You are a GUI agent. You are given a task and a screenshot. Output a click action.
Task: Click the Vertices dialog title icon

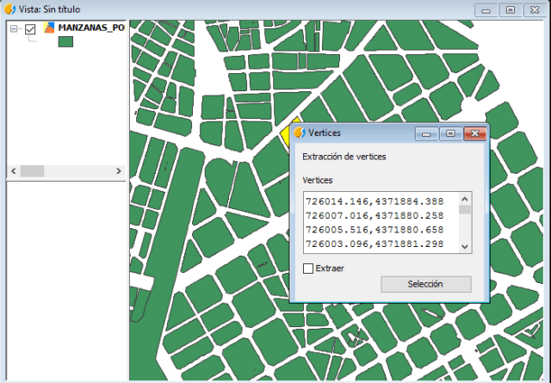tap(300, 133)
